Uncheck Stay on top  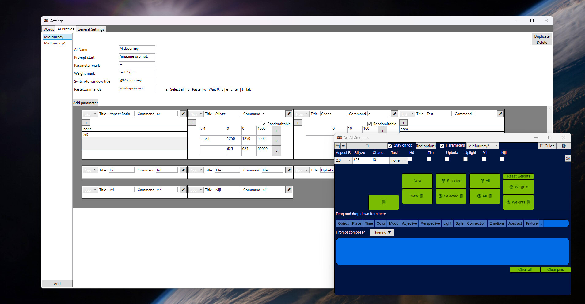pos(390,145)
